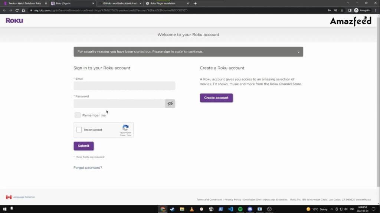380x213 pixels.
Task: Show hidden system tray icons
Action: (332, 209)
